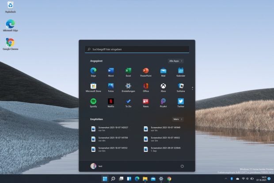Open Settings gear in the taskbar
The image size is (274, 183).
coord(161,179)
